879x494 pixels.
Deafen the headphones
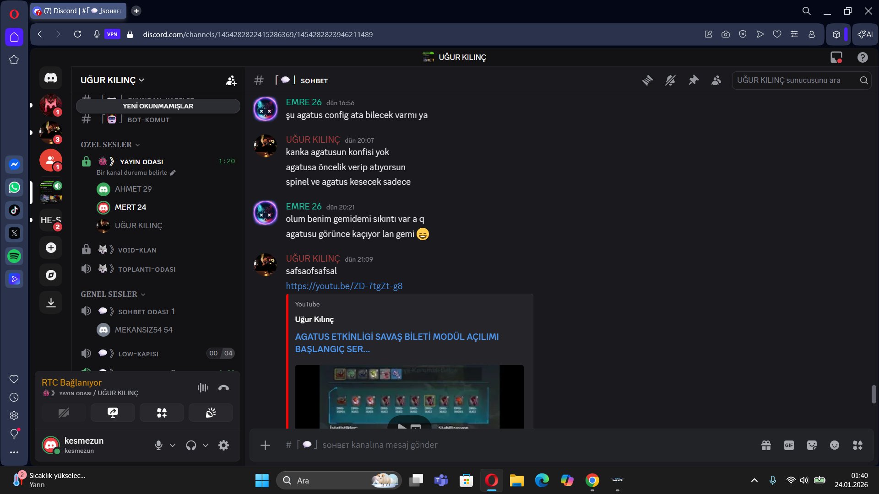(x=191, y=445)
